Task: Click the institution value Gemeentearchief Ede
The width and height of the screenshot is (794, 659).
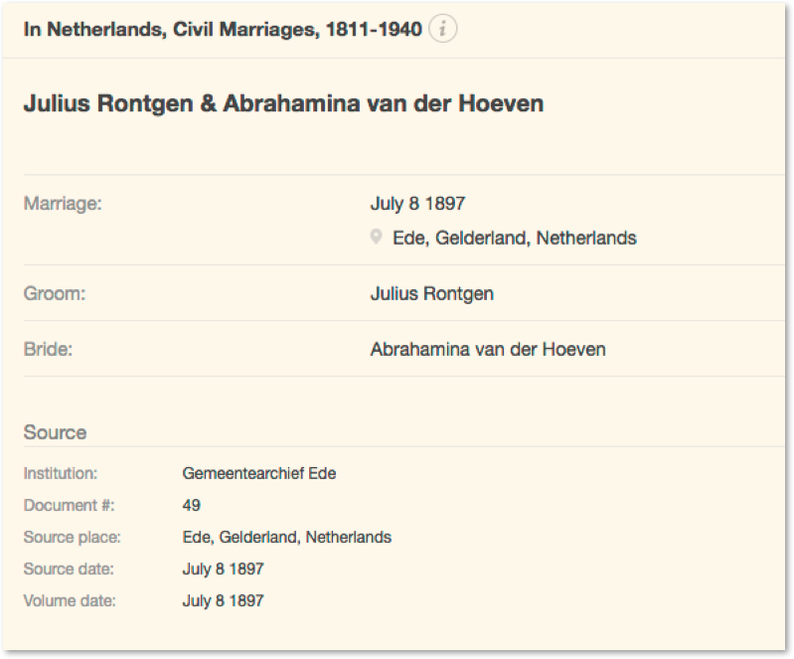Action: tap(259, 473)
